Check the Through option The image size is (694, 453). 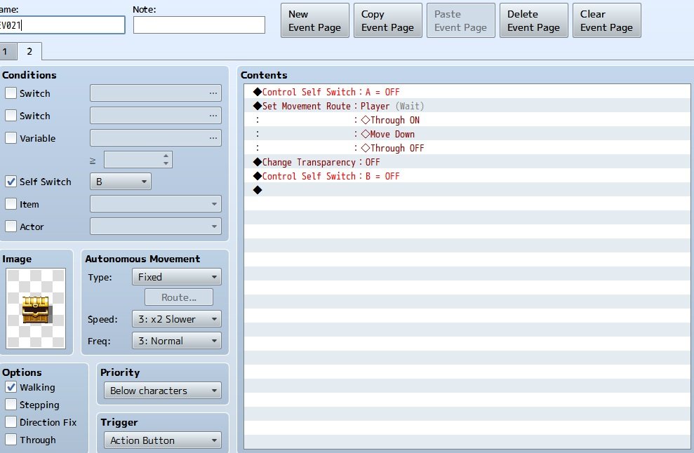pyautogui.click(x=11, y=440)
